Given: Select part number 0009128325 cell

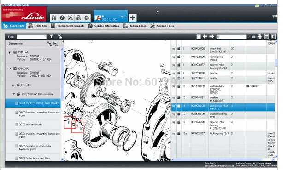Looking at the screenshot, I should [x=198, y=49].
